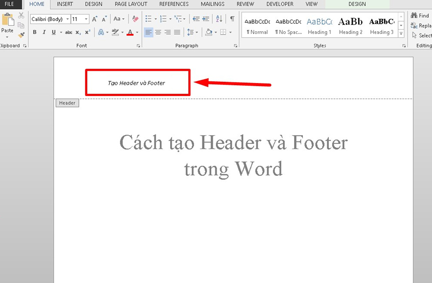Apply the Heading 2 style
This screenshot has height=283, width=432.
(350, 26)
